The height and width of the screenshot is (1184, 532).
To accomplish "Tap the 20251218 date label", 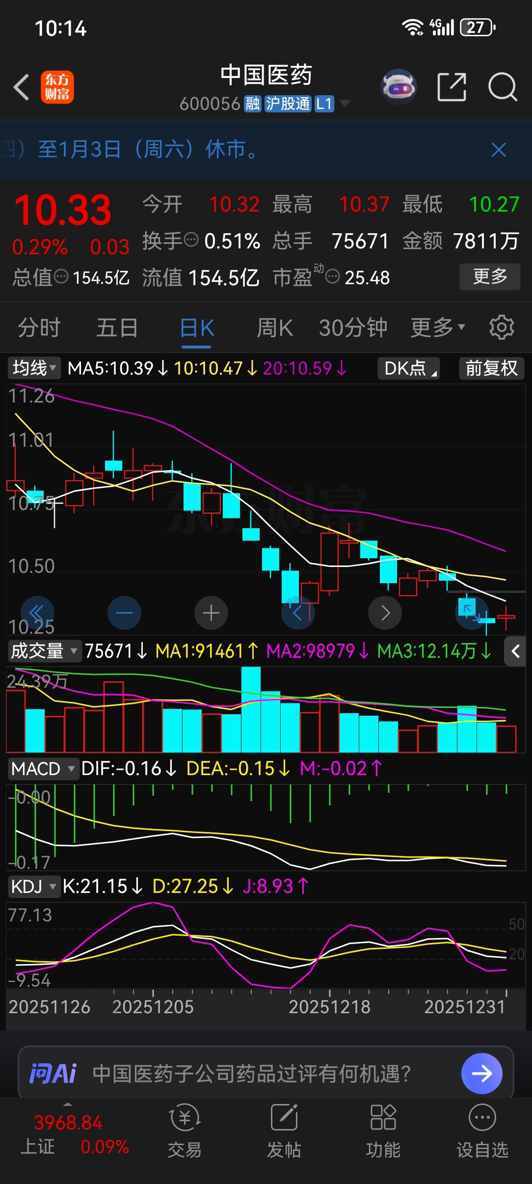I will pos(329,1007).
